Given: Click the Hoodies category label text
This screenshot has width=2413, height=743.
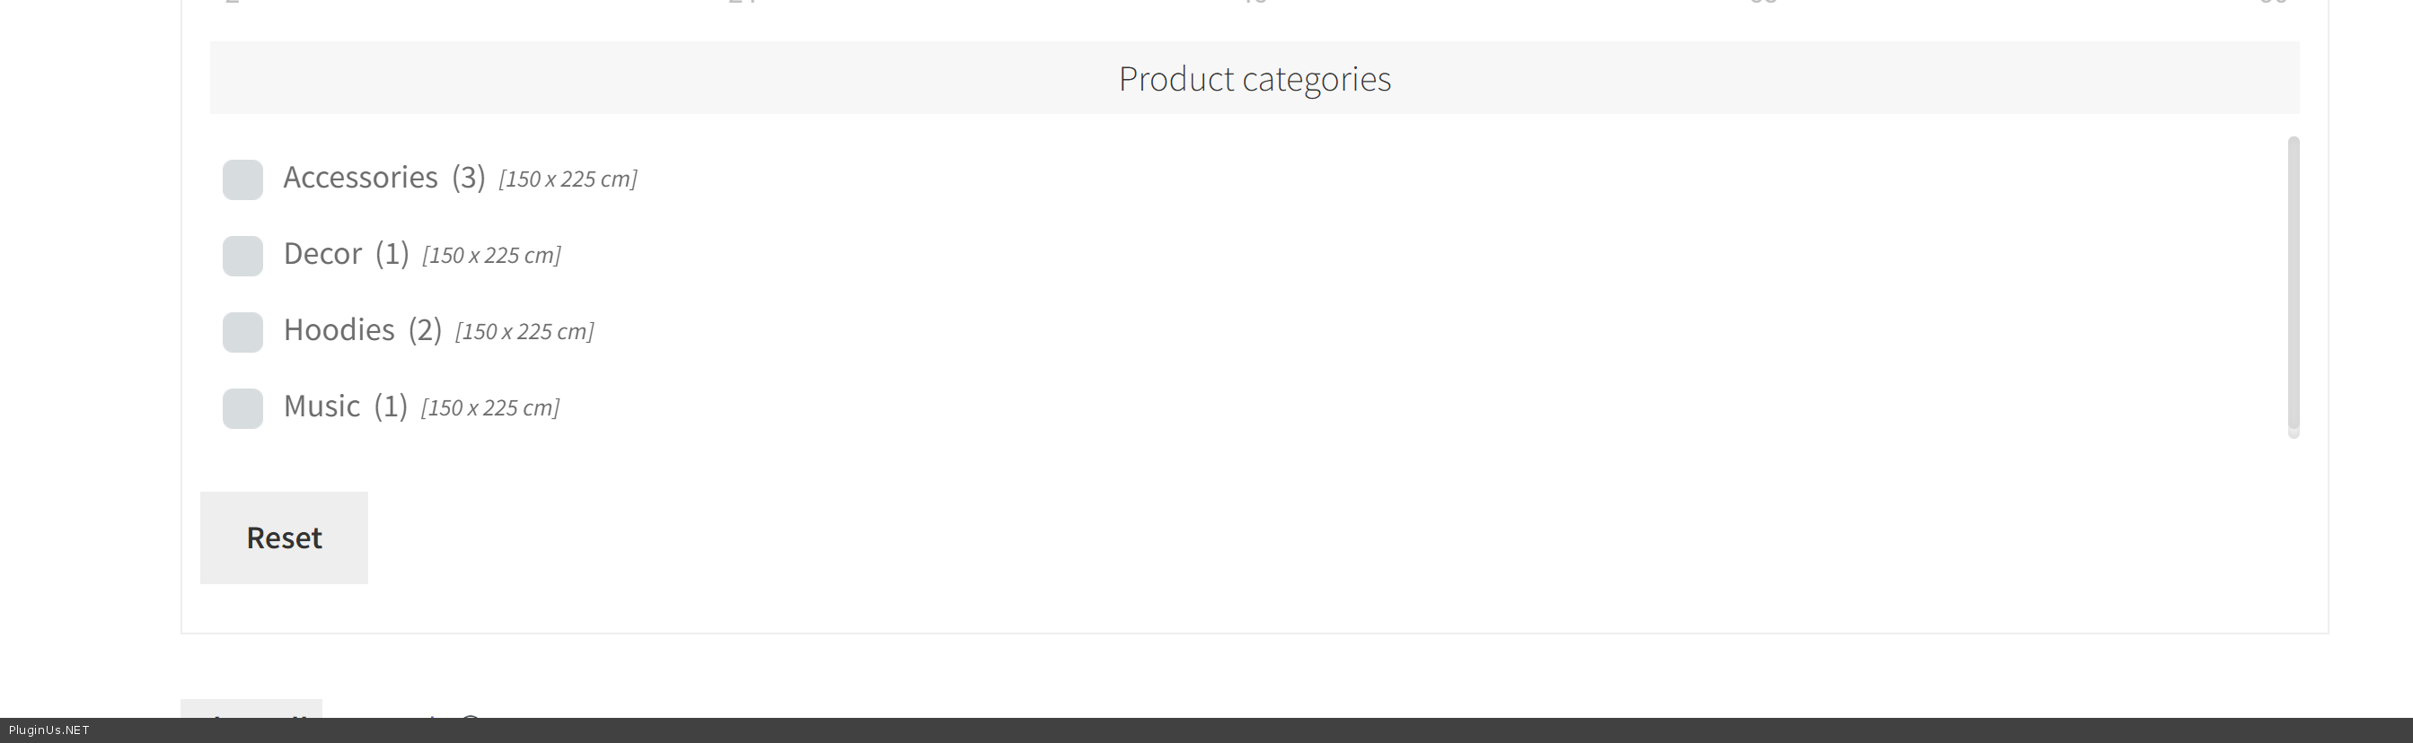Looking at the screenshot, I should tap(339, 330).
